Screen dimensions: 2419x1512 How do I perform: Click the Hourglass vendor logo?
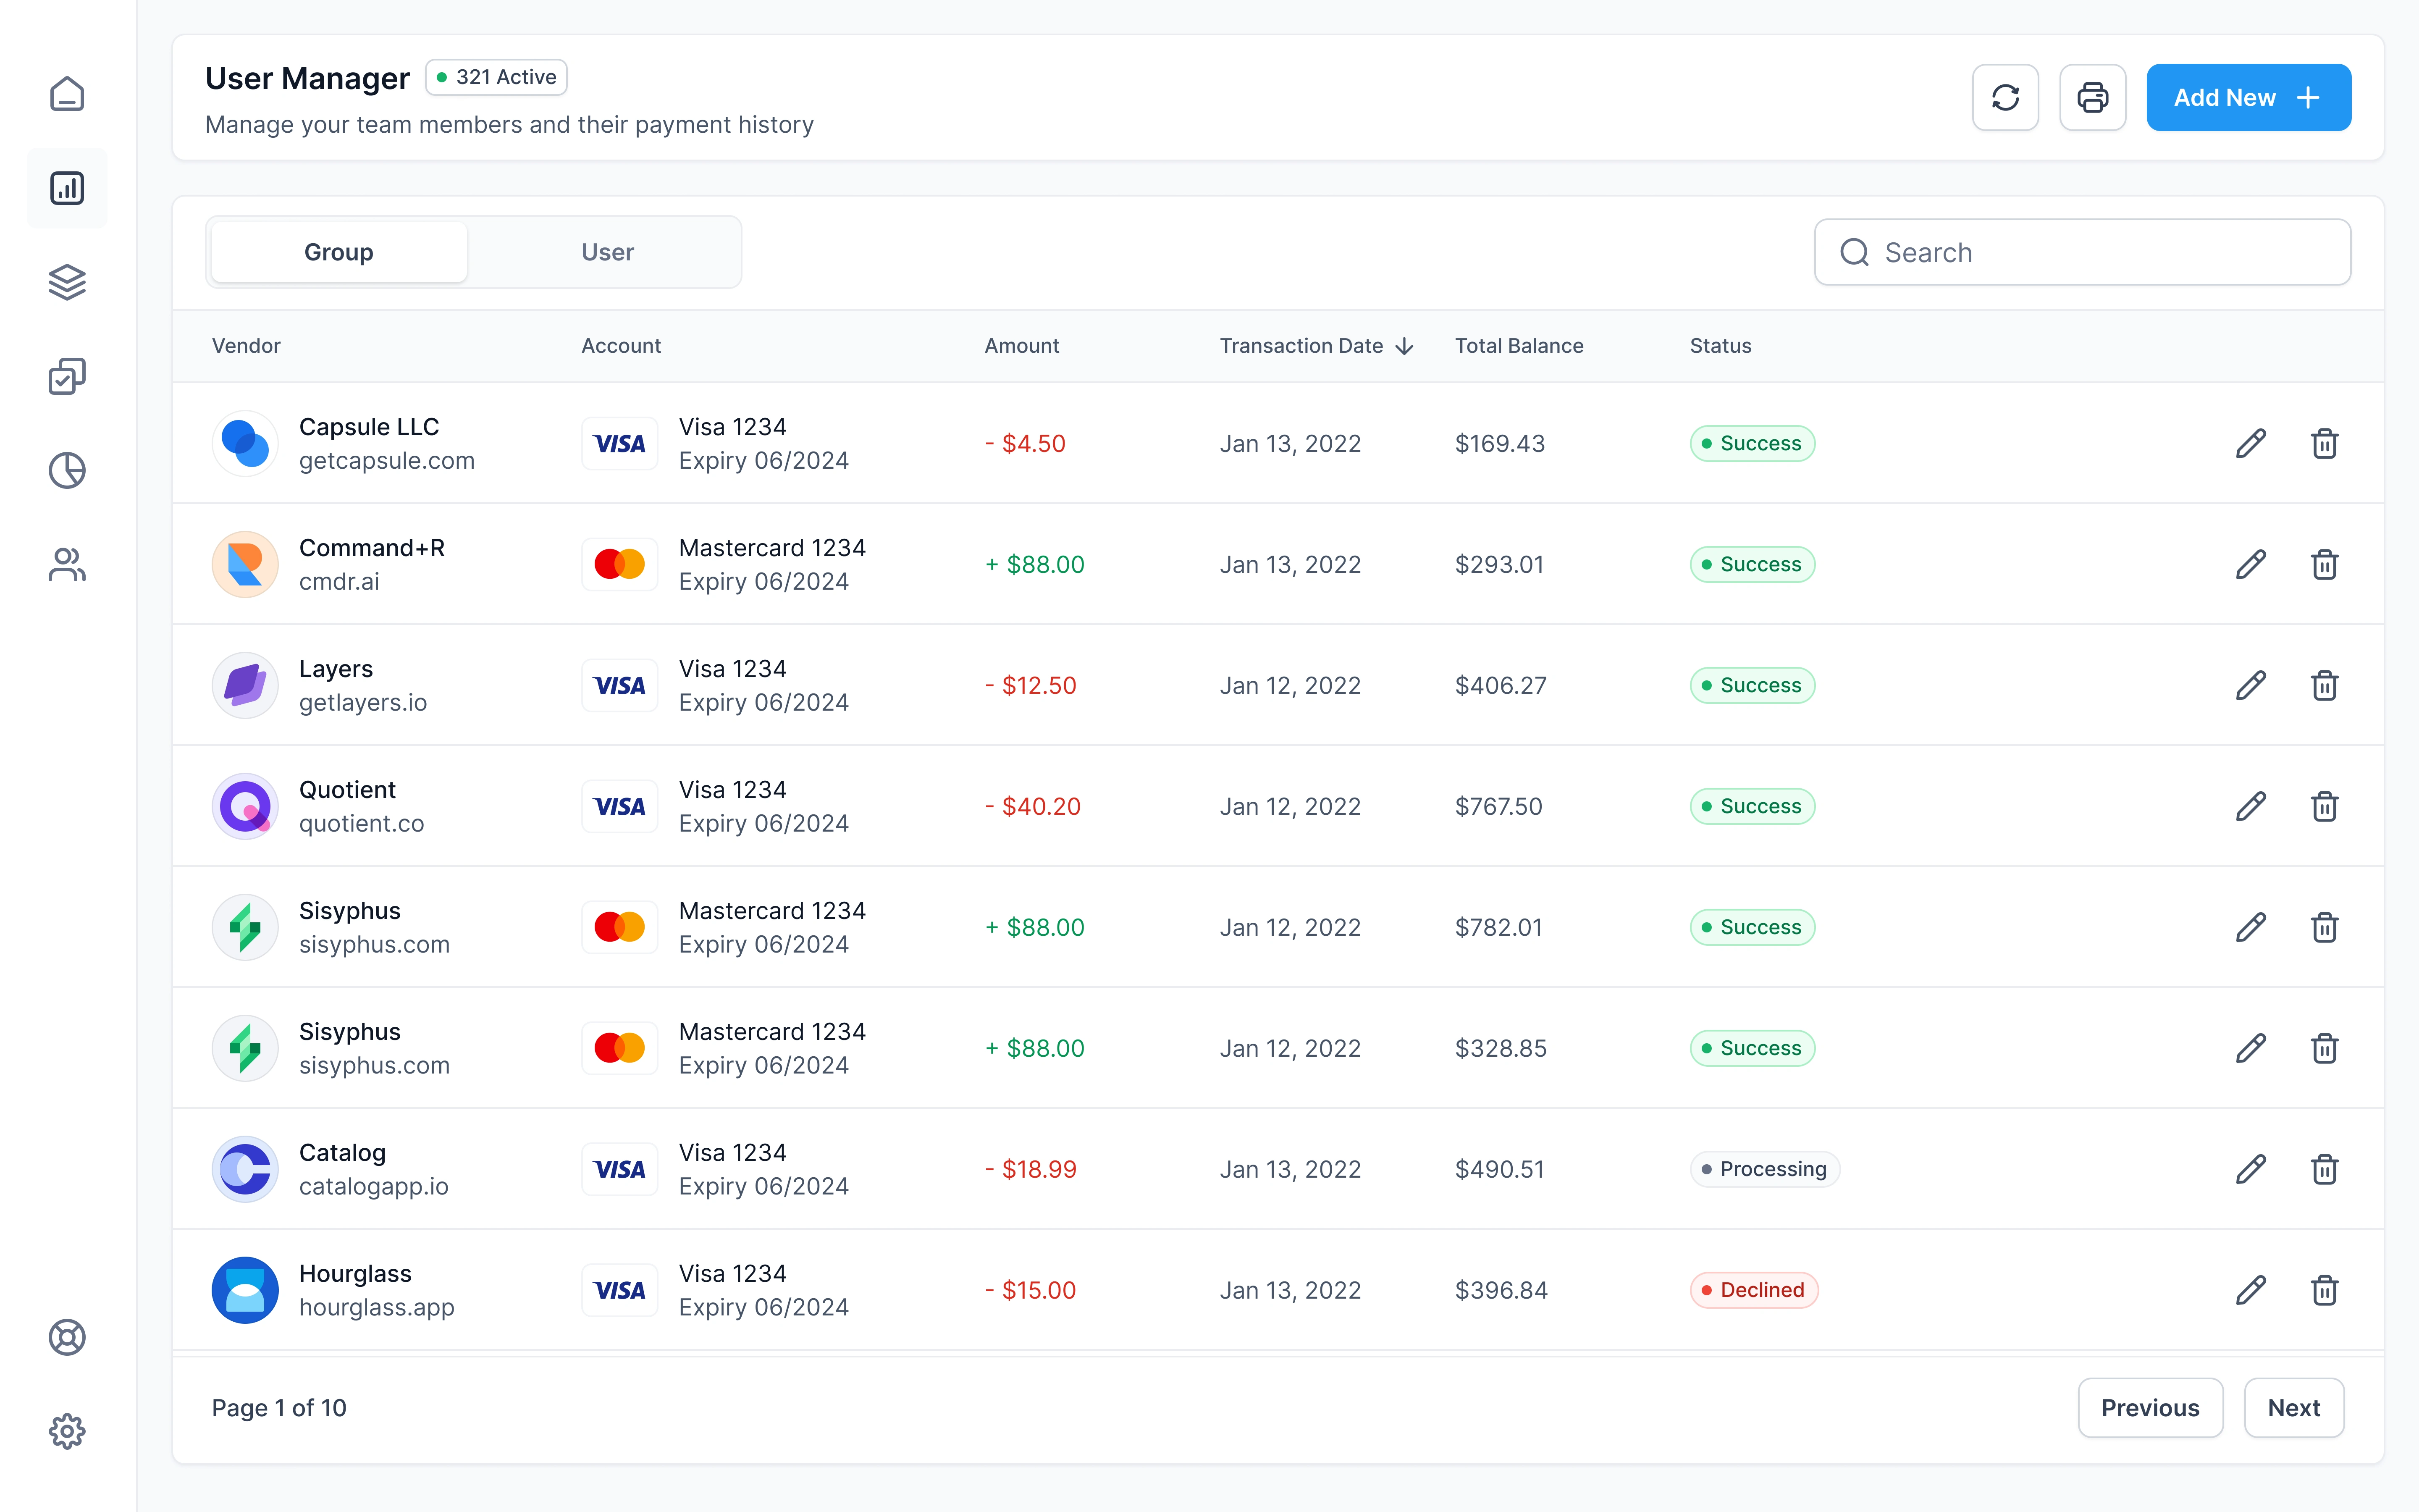[x=245, y=1290]
